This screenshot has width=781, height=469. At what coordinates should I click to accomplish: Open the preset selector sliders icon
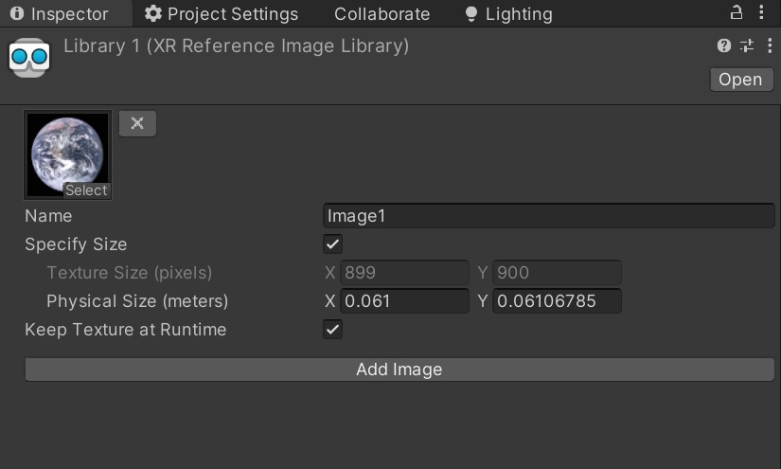[x=747, y=45]
